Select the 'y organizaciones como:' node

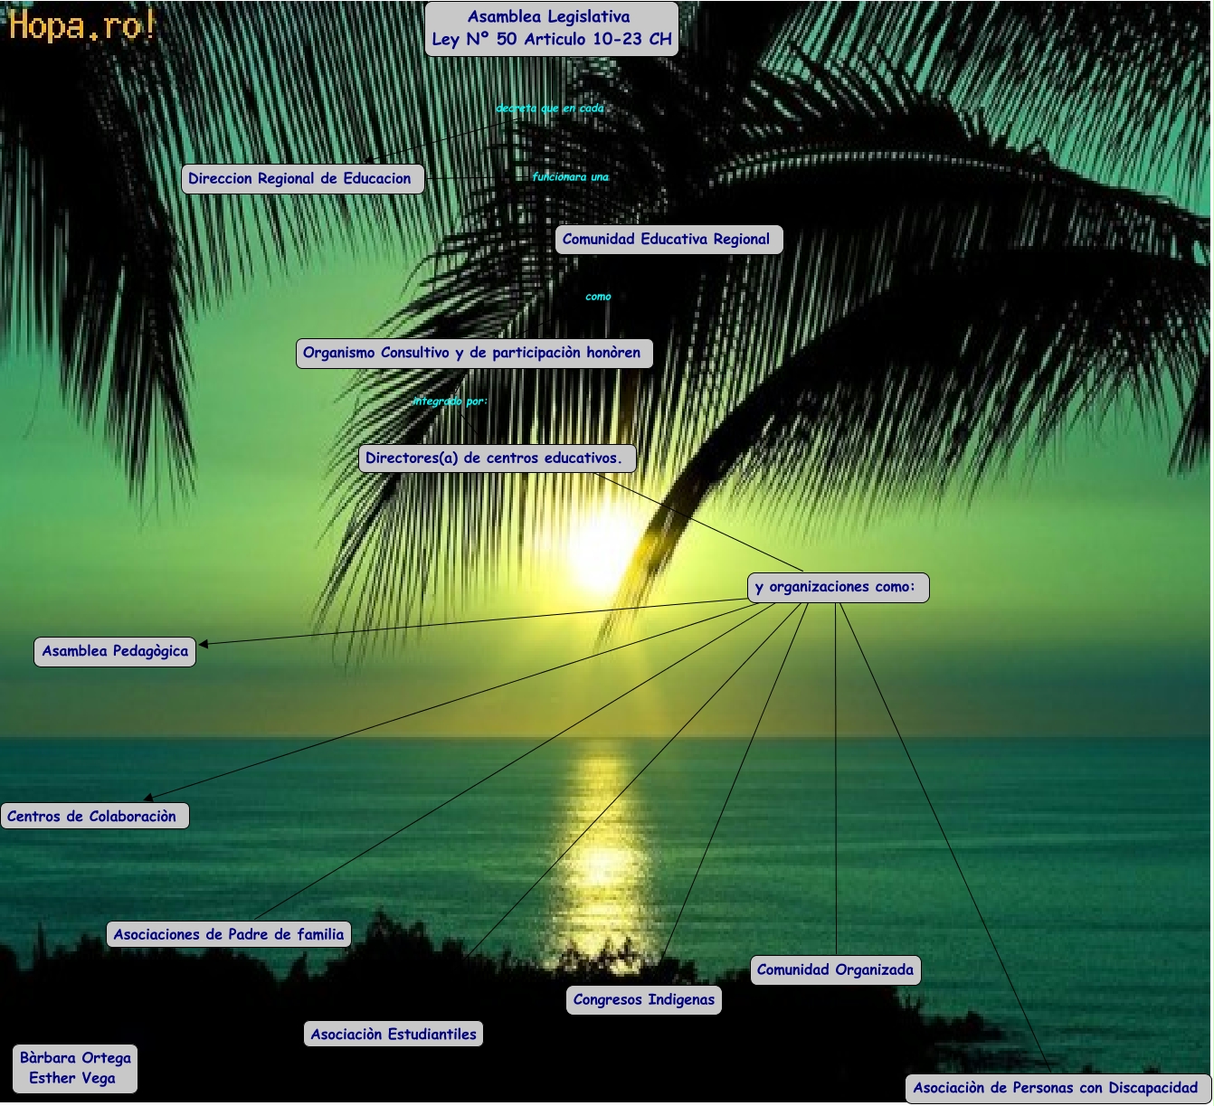coord(836,587)
